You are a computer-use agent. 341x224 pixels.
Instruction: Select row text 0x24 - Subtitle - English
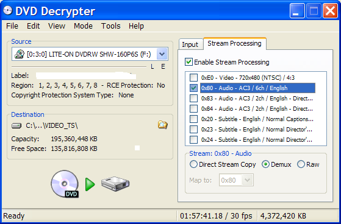click(x=257, y=140)
